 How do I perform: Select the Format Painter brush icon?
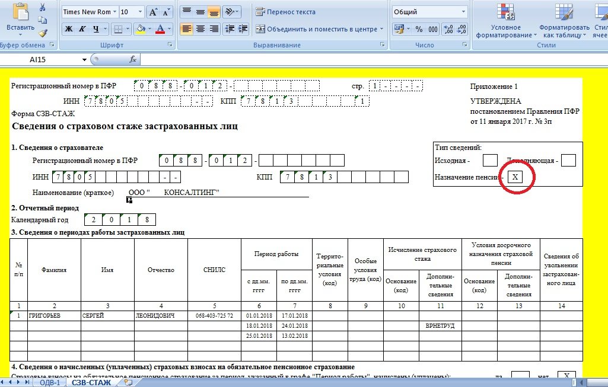coord(43,34)
